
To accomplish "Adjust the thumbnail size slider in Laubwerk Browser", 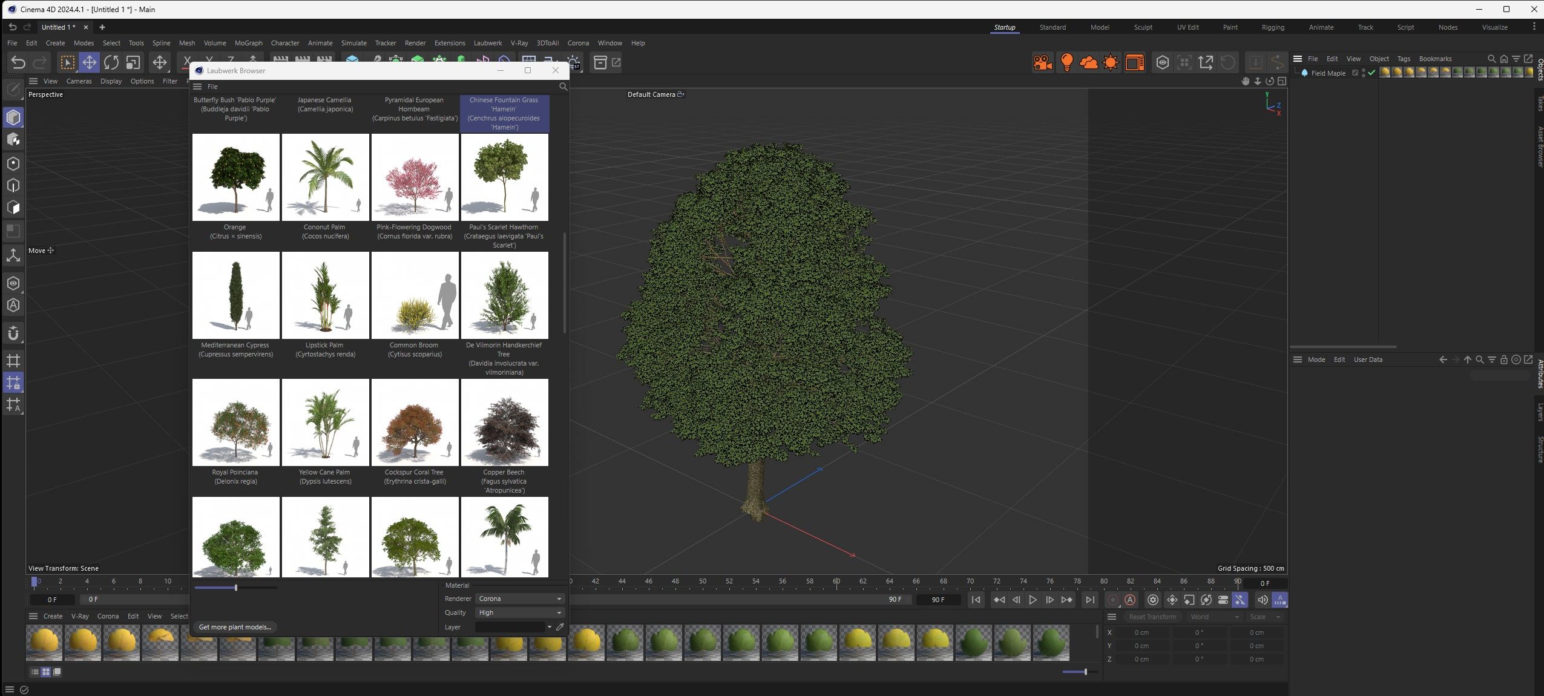I will pyautogui.click(x=236, y=588).
